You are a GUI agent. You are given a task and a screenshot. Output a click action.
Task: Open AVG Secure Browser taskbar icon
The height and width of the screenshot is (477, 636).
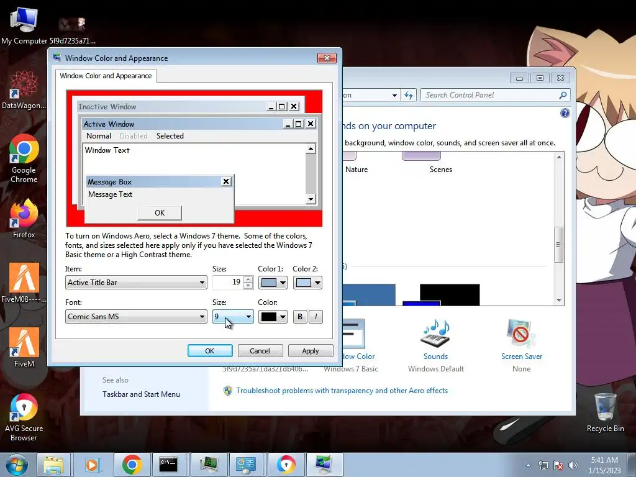[x=286, y=465]
